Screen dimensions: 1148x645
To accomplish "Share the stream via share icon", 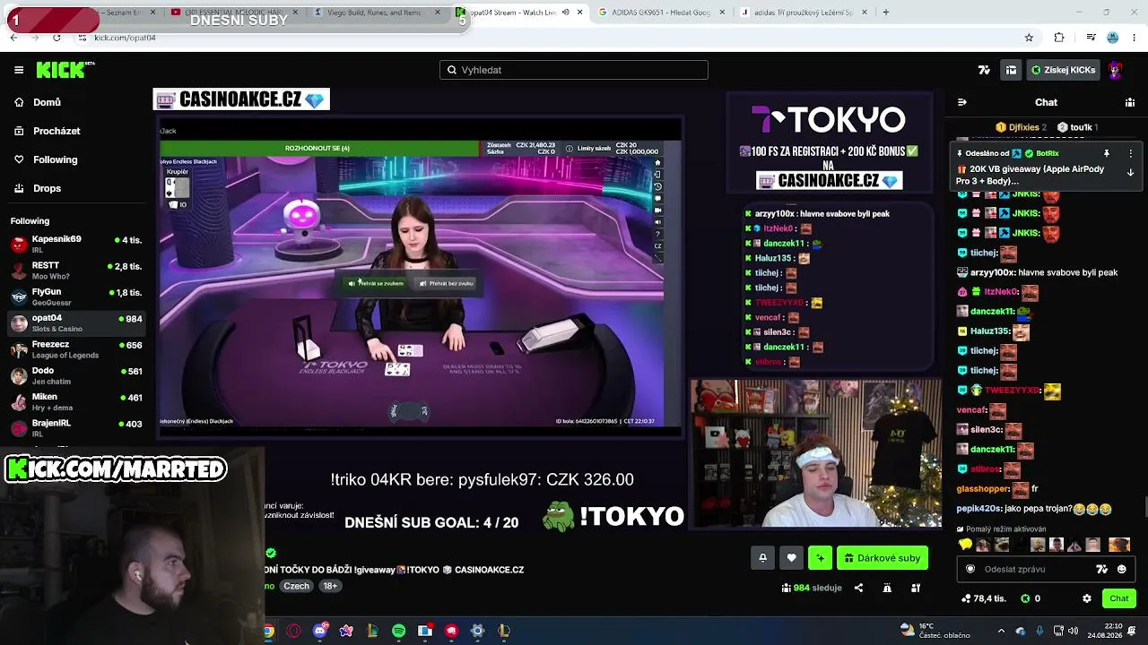I will click(x=858, y=588).
